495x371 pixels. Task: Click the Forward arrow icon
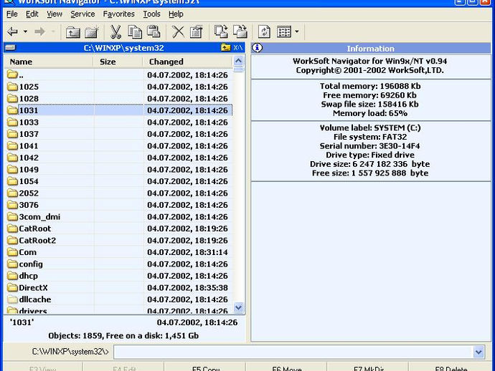(x=39, y=32)
